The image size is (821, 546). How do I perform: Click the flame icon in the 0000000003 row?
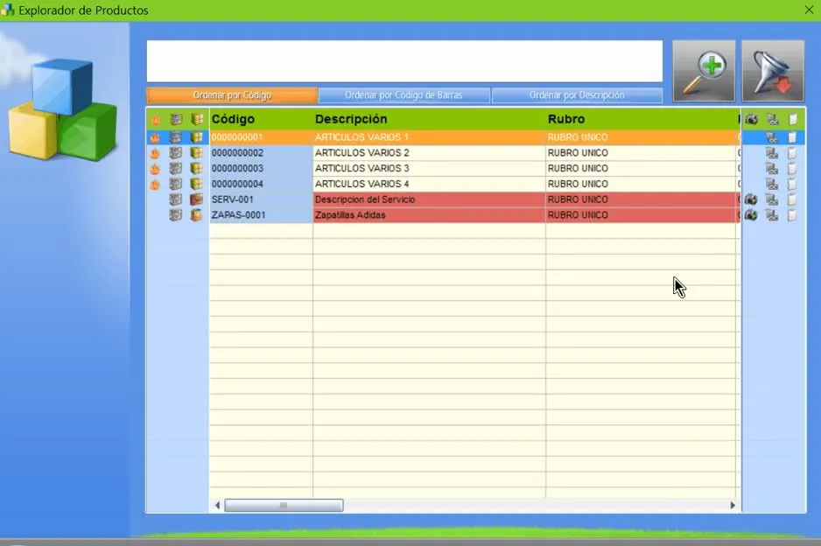(x=155, y=169)
